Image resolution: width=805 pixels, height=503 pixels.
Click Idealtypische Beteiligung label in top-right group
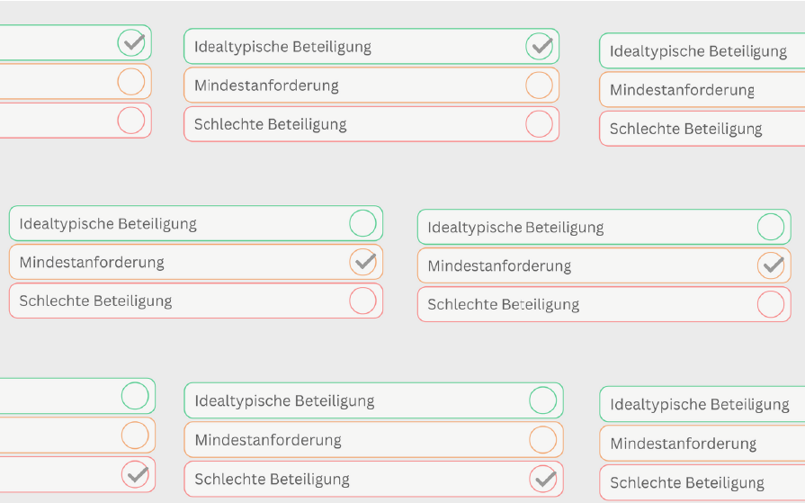[698, 51]
